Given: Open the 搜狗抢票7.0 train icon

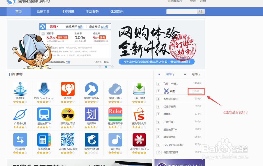Looking at the screenshot, I should coord(44,114).
